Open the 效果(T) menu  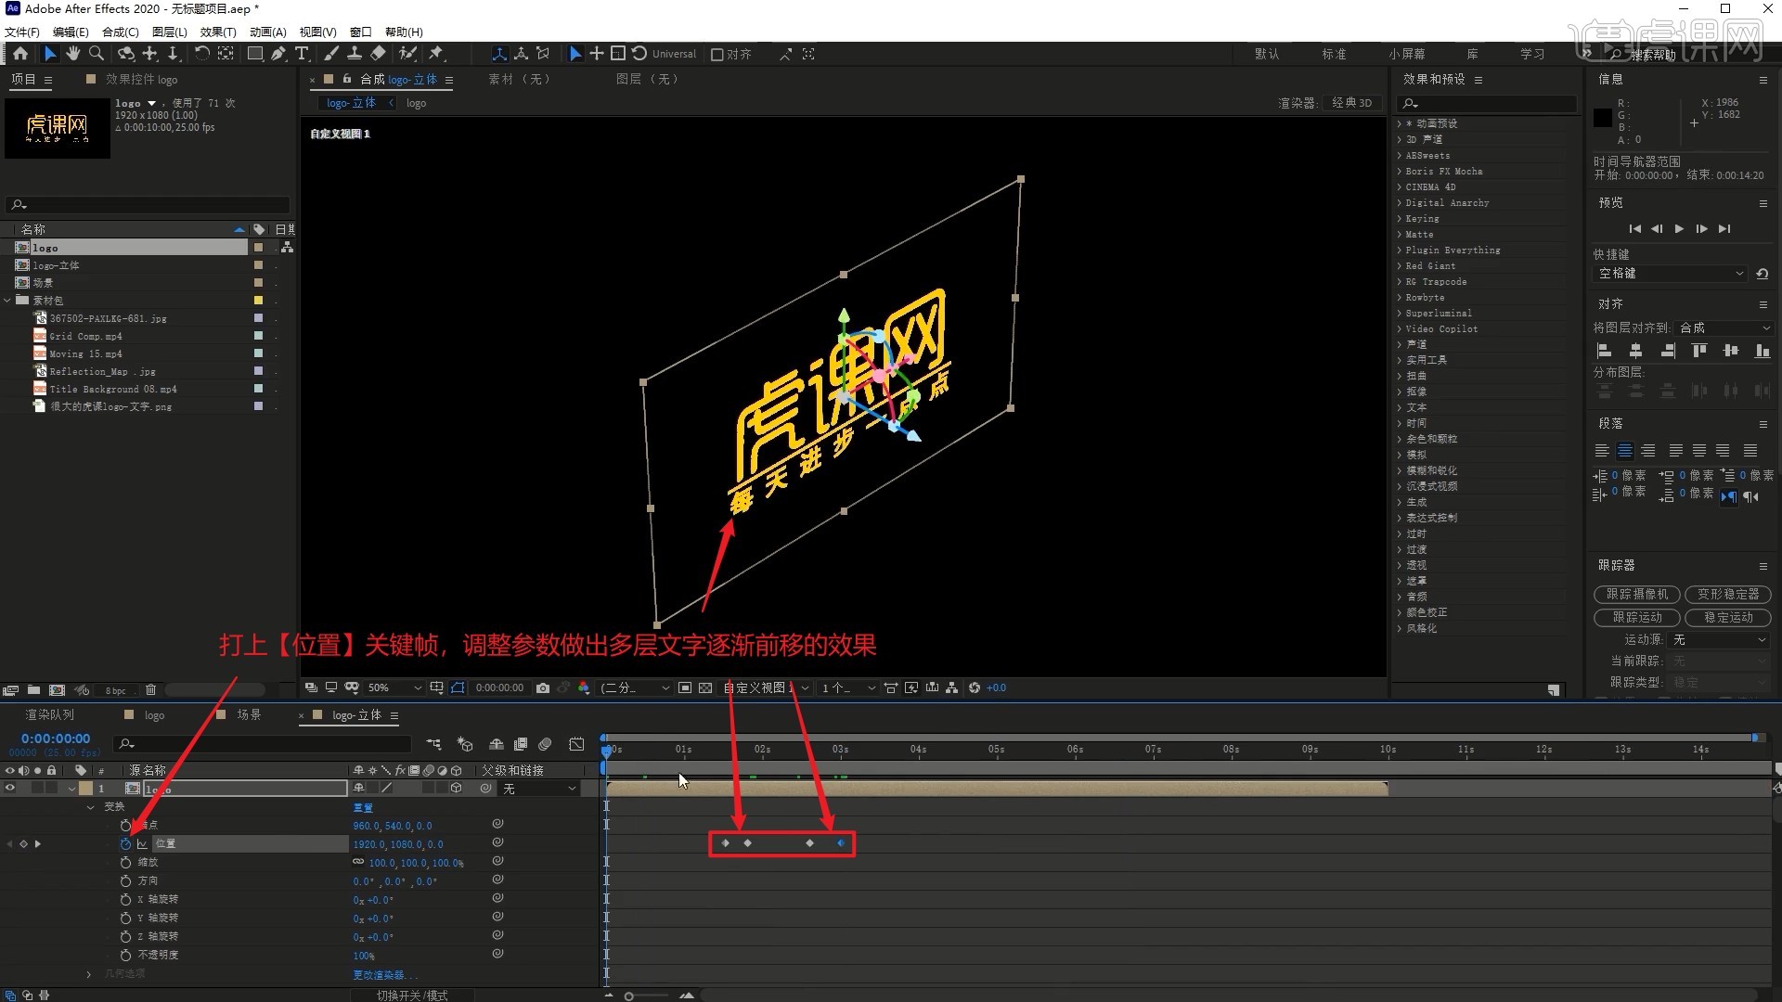click(x=218, y=32)
